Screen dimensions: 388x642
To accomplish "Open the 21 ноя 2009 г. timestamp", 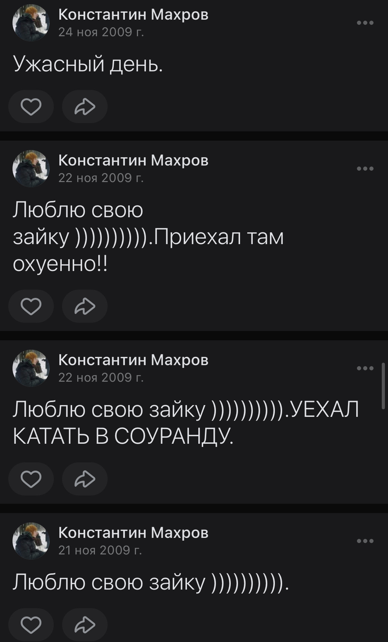I will click(100, 550).
